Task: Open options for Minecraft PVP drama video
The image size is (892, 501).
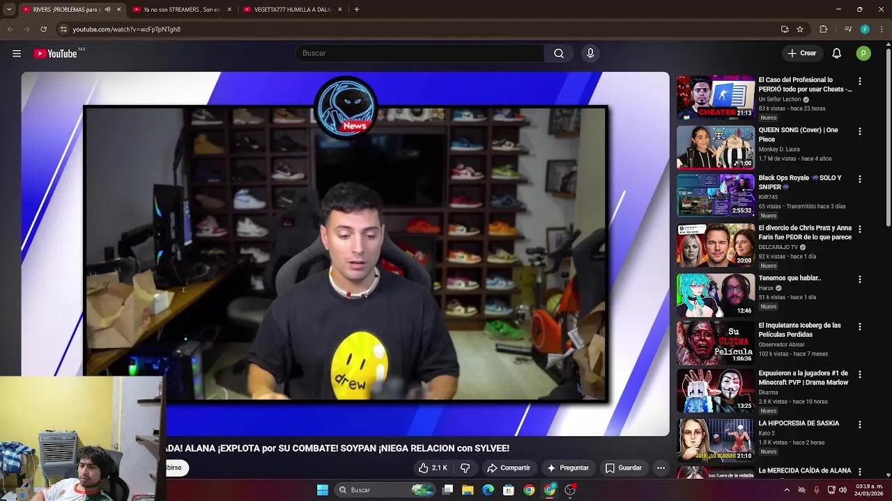Action: 859,375
